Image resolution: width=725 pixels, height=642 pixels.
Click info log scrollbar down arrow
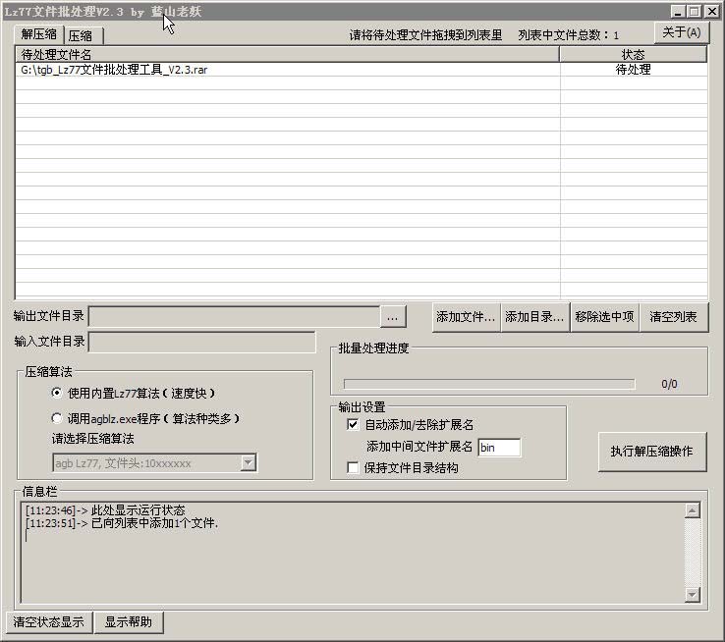point(693,595)
